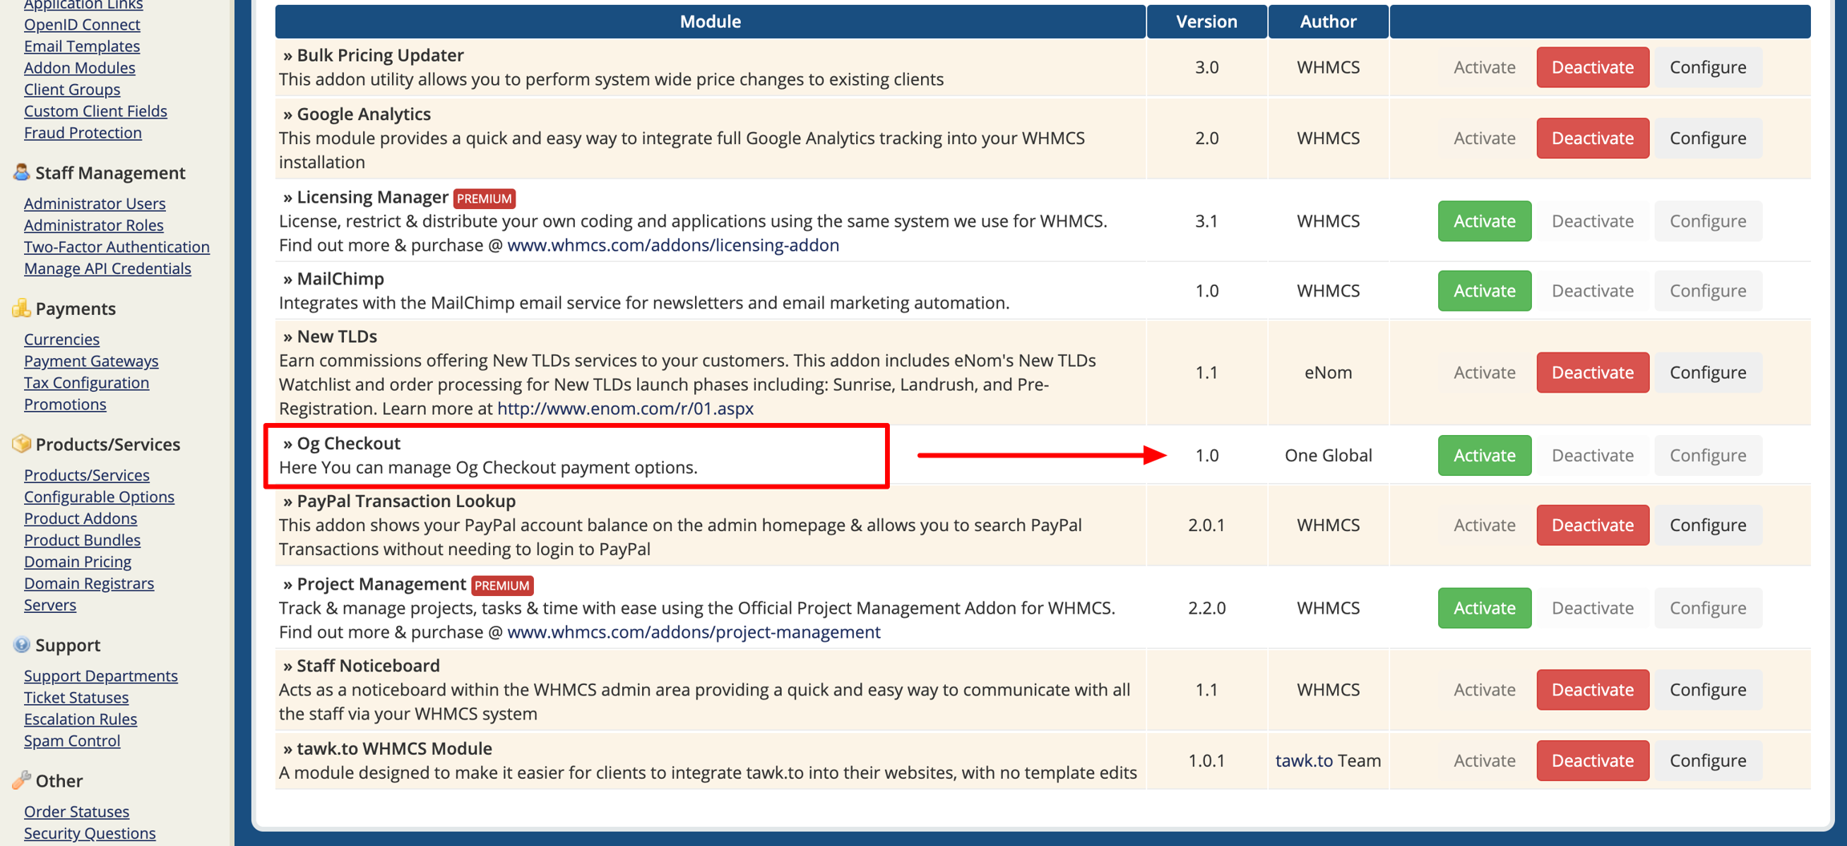Open Payment Gateways in sidebar
The width and height of the screenshot is (1847, 846).
[91, 361]
